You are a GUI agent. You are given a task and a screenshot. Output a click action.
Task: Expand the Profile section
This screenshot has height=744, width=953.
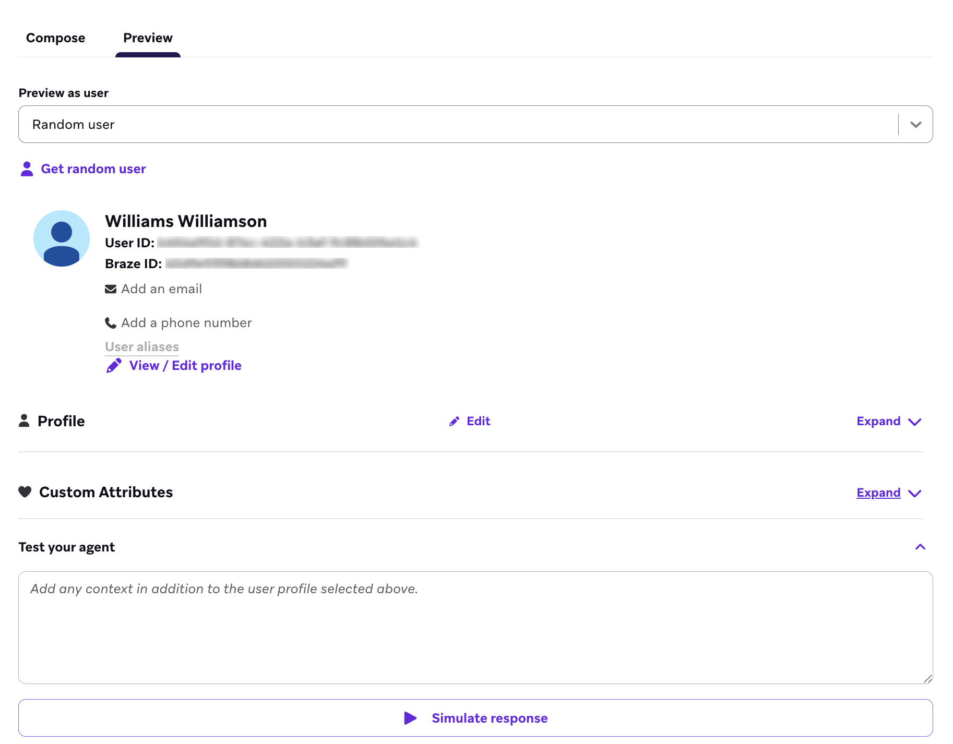[889, 421]
